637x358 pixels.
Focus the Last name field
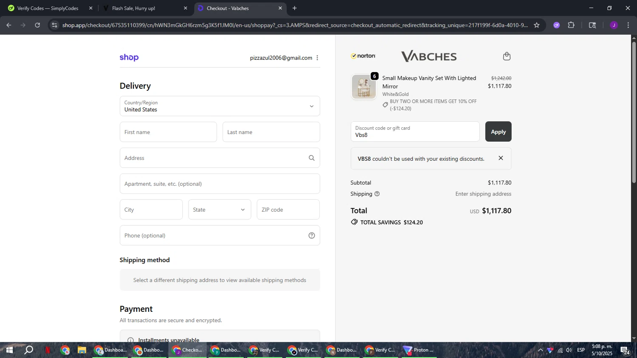pyautogui.click(x=271, y=132)
